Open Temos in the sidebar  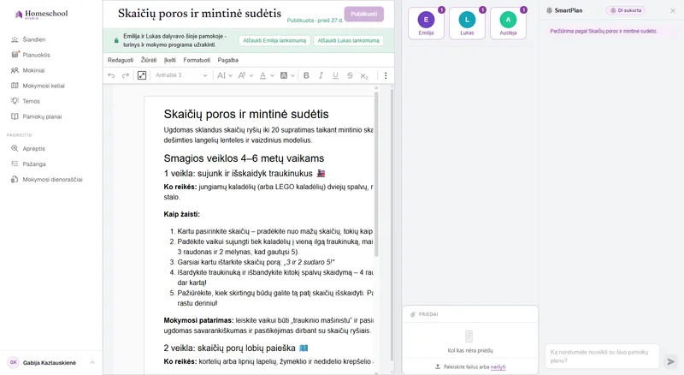point(31,101)
